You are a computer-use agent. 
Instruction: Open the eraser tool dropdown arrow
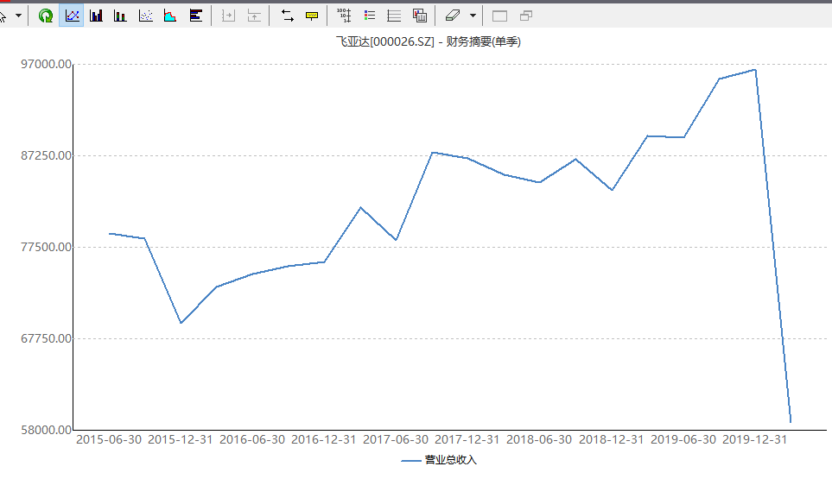tap(473, 16)
